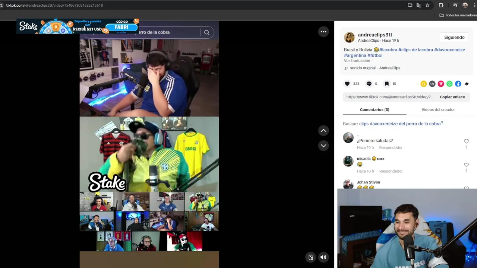Click andreaclips3tt profile avatar
The width and height of the screenshot is (477, 268).
[349, 37]
